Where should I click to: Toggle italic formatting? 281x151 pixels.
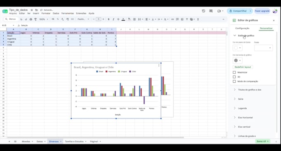[114, 19]
